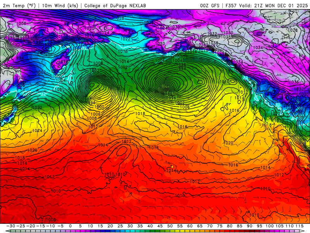Viewport: 310px width, 233px height.
Task: Click the 85 color scale label
Action: coord(239,226)
